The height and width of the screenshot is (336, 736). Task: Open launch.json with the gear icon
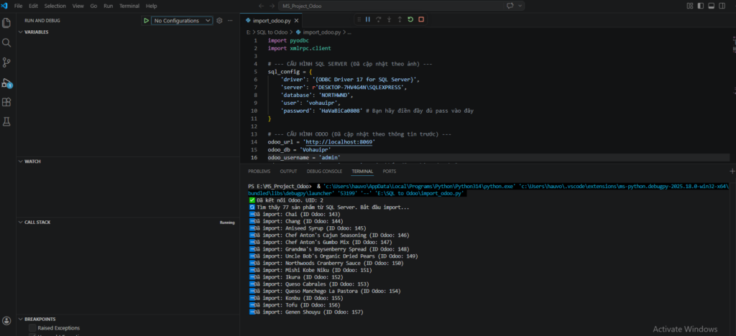(x=219, y=21)
